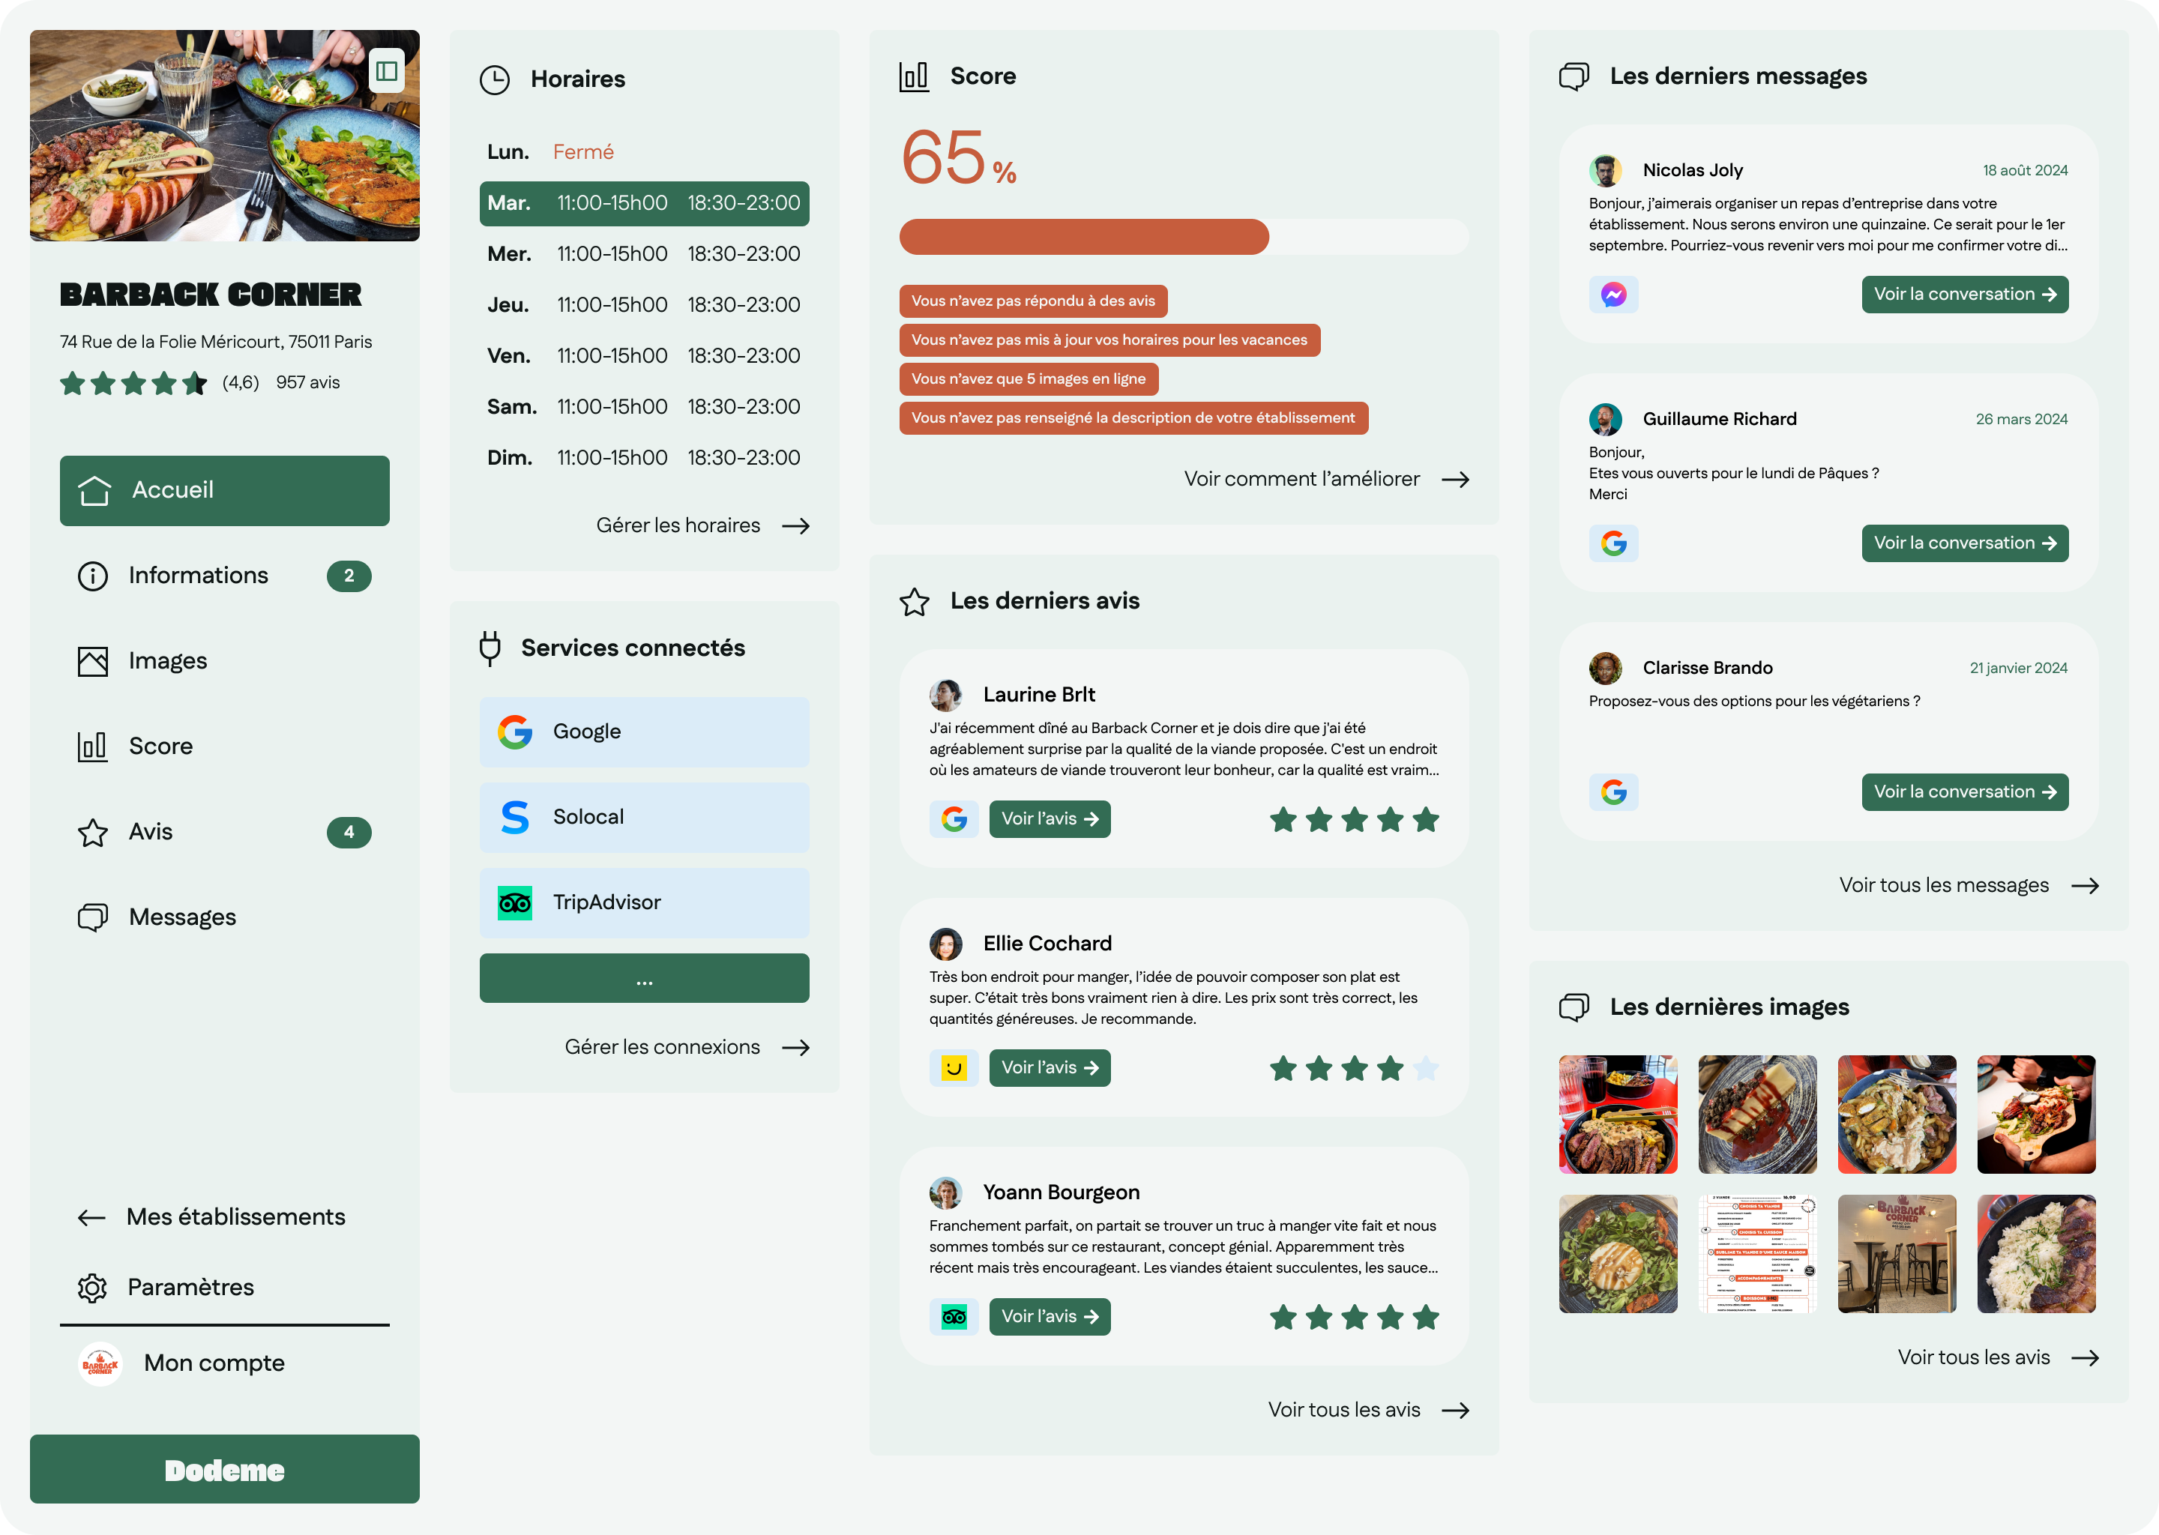Image resolution: width=2159 pixels, height=1535 pixels.
Task: Click the 65% score progress bar
Action: click(1182, 238)
